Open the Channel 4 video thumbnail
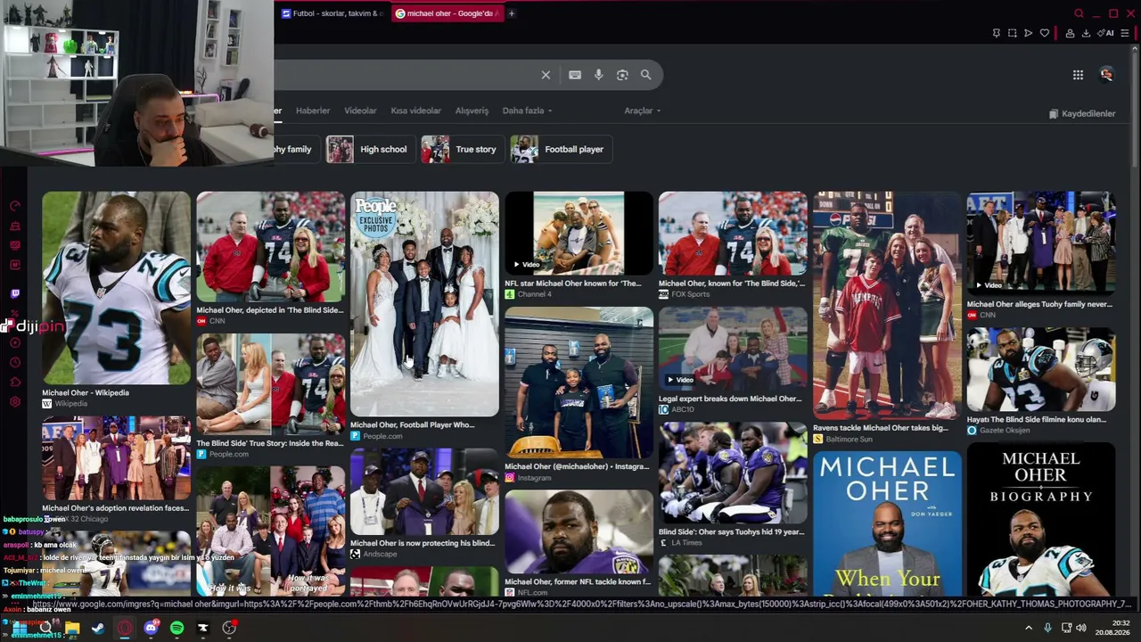 click(579, 234)
